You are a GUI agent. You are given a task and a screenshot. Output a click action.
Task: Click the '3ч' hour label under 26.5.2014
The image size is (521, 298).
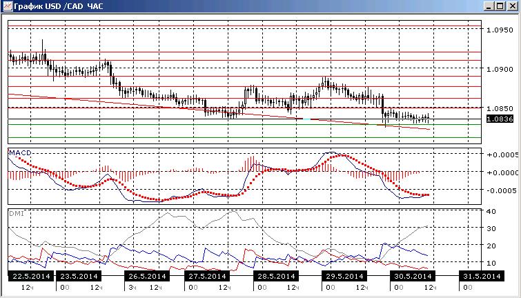pos(132,288)
